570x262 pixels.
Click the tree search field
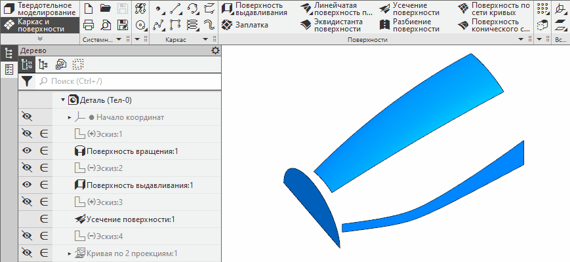pyautogui.click(x=125, y=81)
